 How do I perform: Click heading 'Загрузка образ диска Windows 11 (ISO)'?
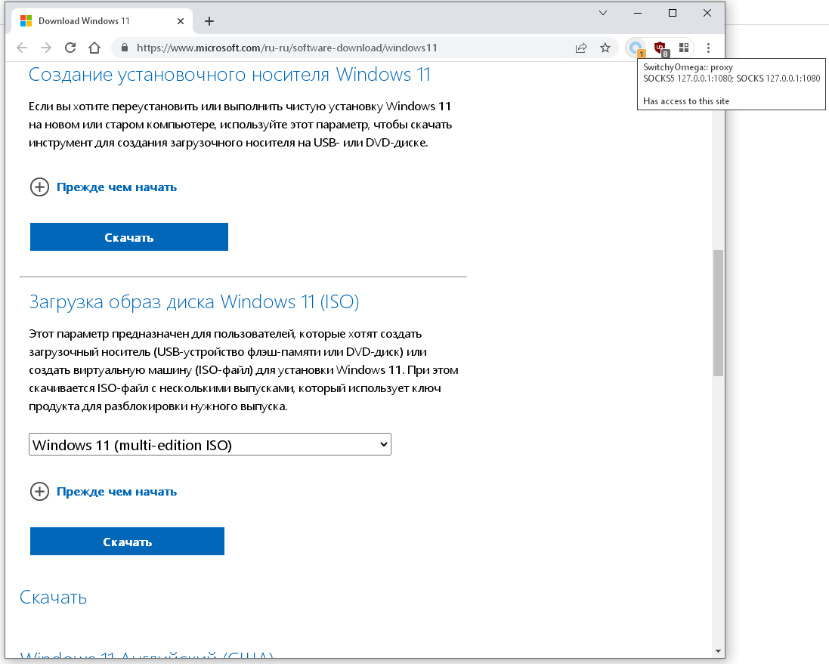(x=194, y=302)
